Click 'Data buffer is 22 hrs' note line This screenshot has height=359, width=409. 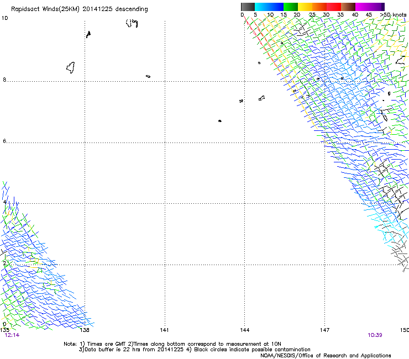[195, 350]
